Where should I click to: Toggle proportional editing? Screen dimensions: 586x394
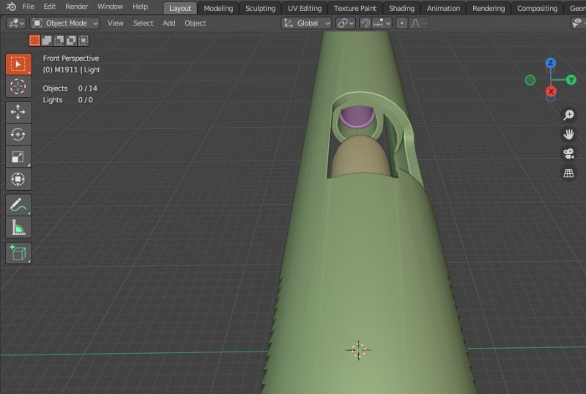[401, 23]
